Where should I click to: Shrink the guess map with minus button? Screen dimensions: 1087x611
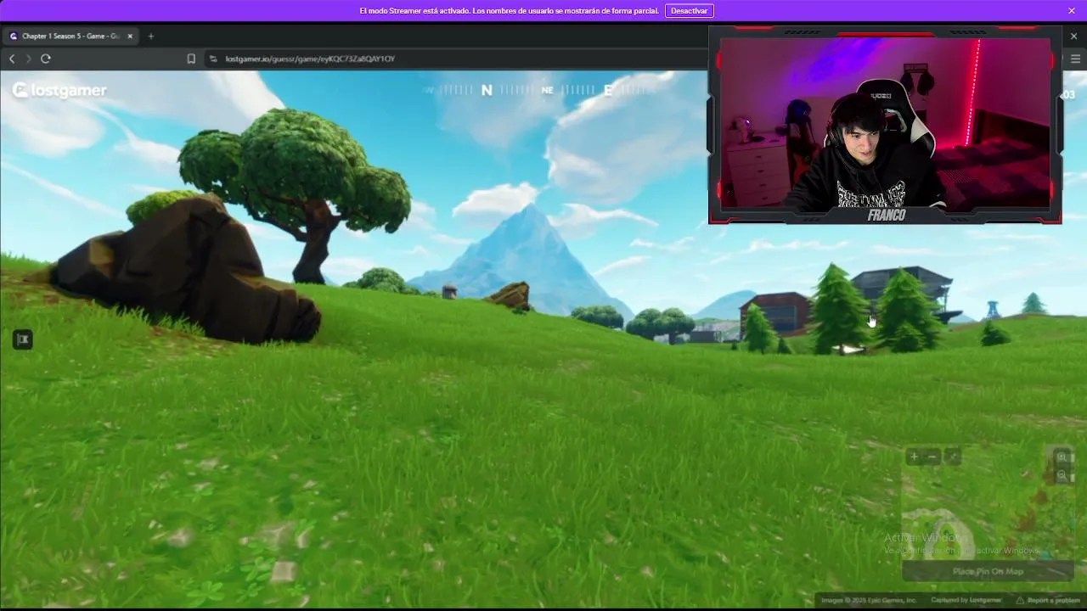[x=932, y=457]
